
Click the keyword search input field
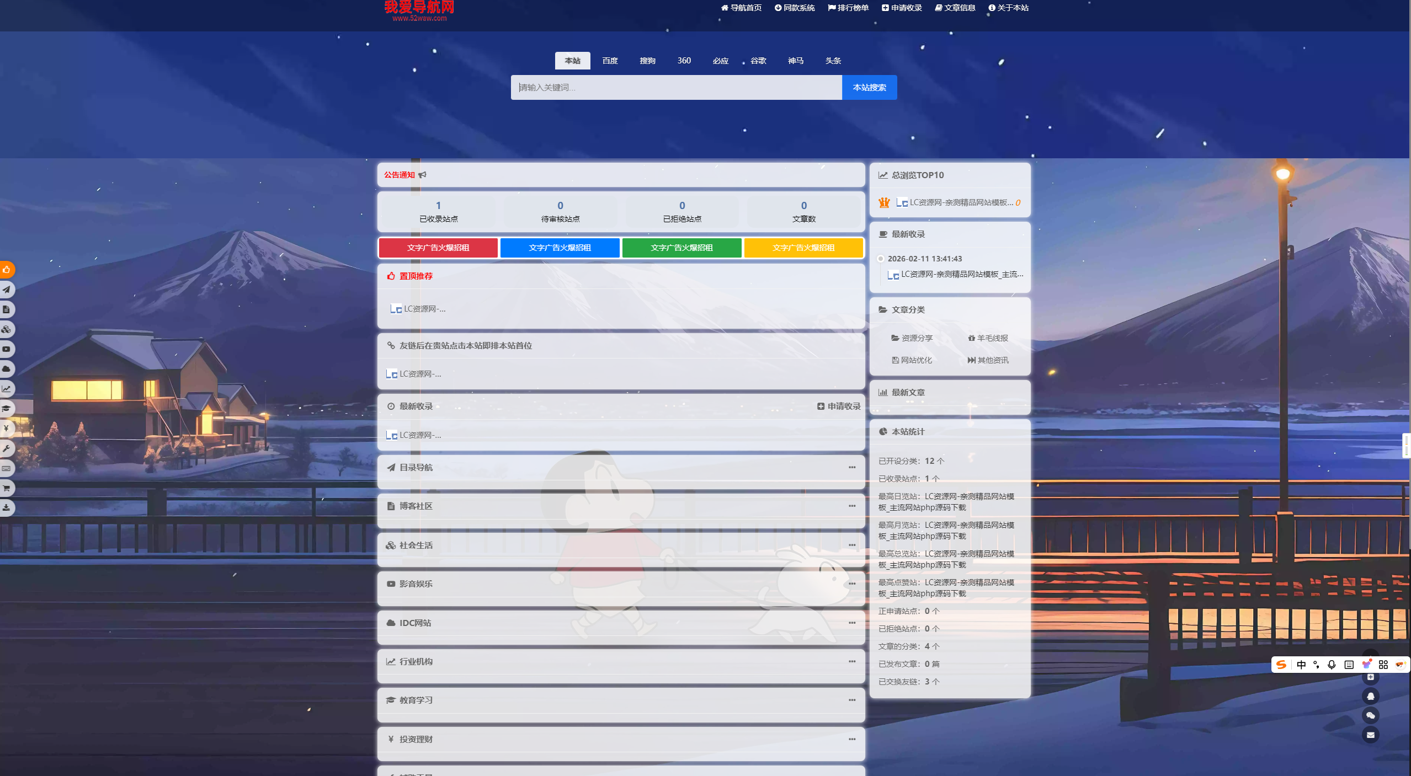[x=676, y=88]
